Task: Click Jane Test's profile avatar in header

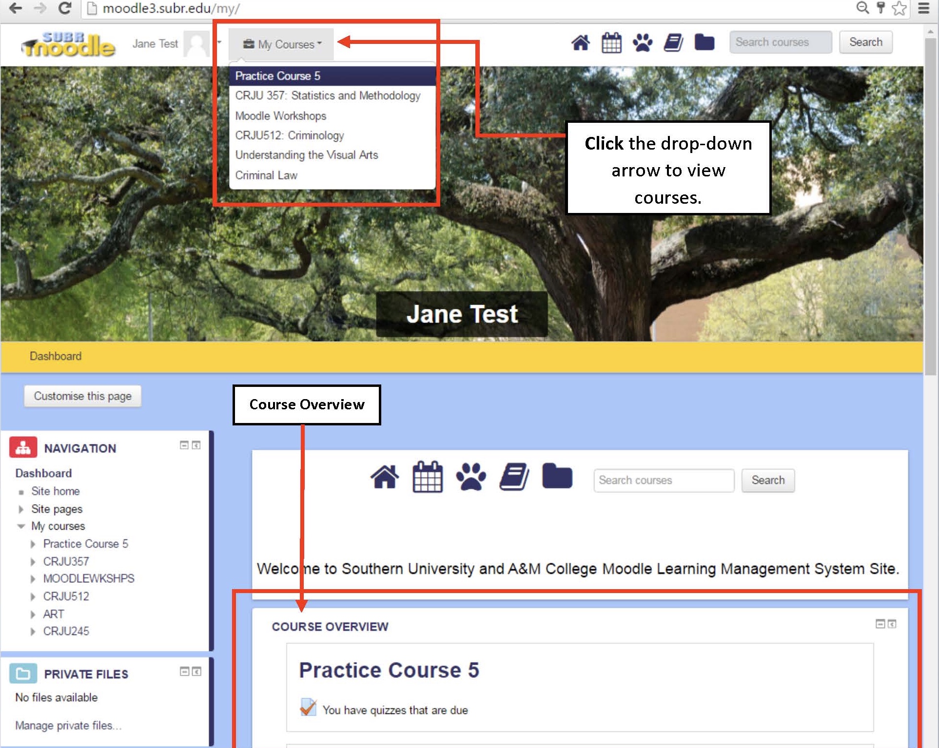Action: click(197, 44)
